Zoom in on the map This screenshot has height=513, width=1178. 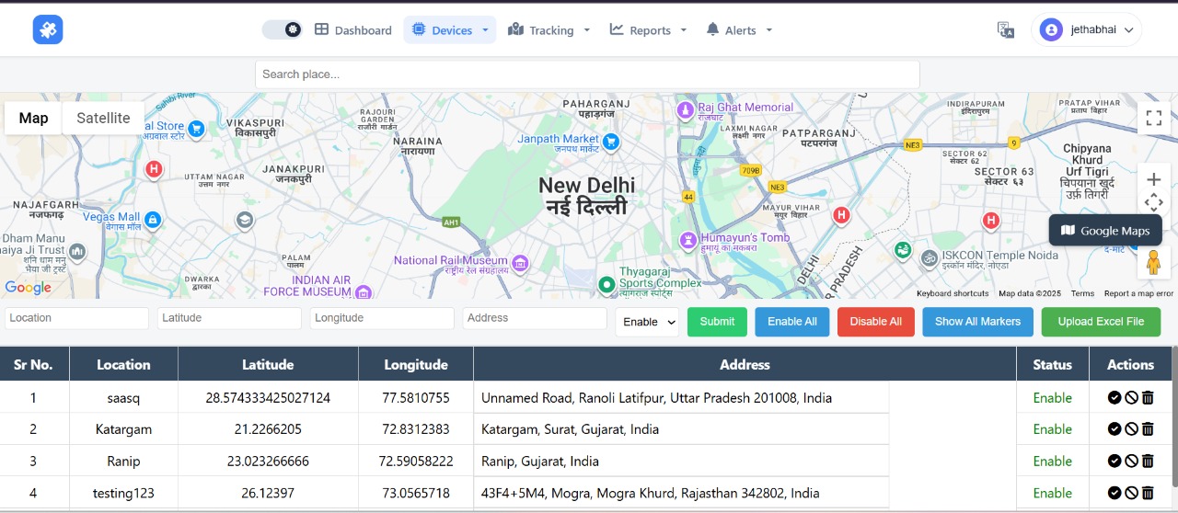pos(1153,179)
